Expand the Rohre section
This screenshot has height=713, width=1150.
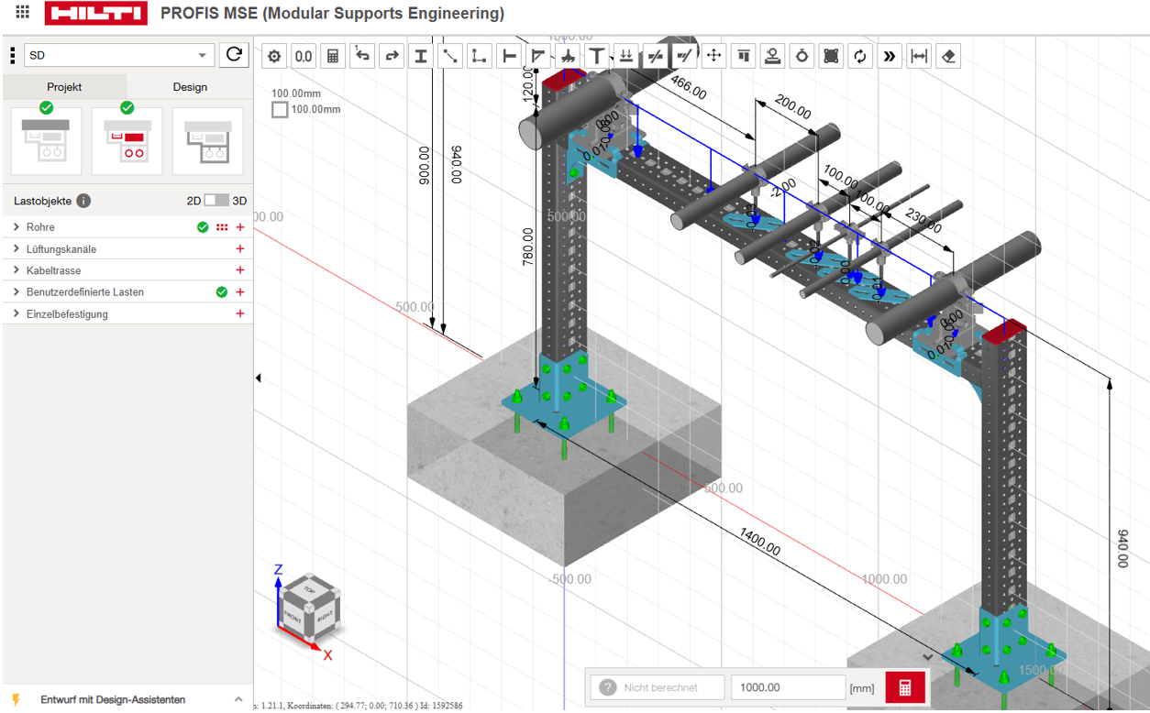pos(17,227)
